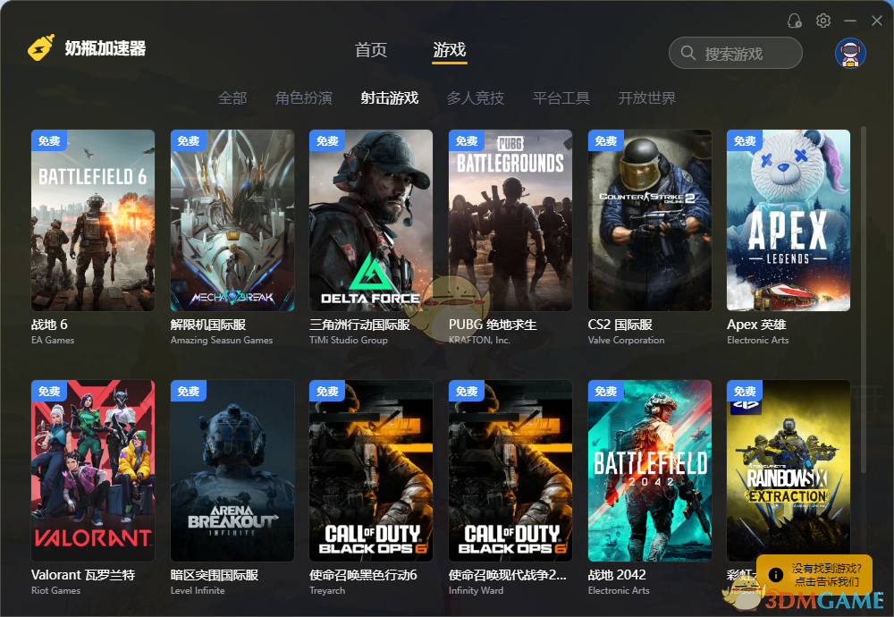Click the search magnifier icon
This screenshot has width=894, height=617.
[x=688, y=53]
